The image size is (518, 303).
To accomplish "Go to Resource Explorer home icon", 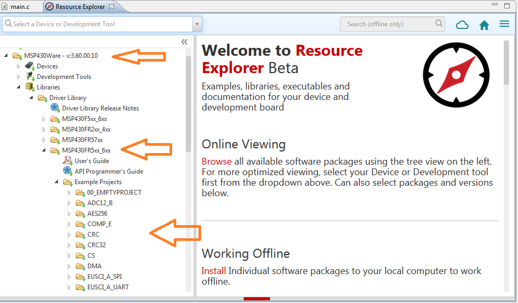I will (x=484, y=25).
